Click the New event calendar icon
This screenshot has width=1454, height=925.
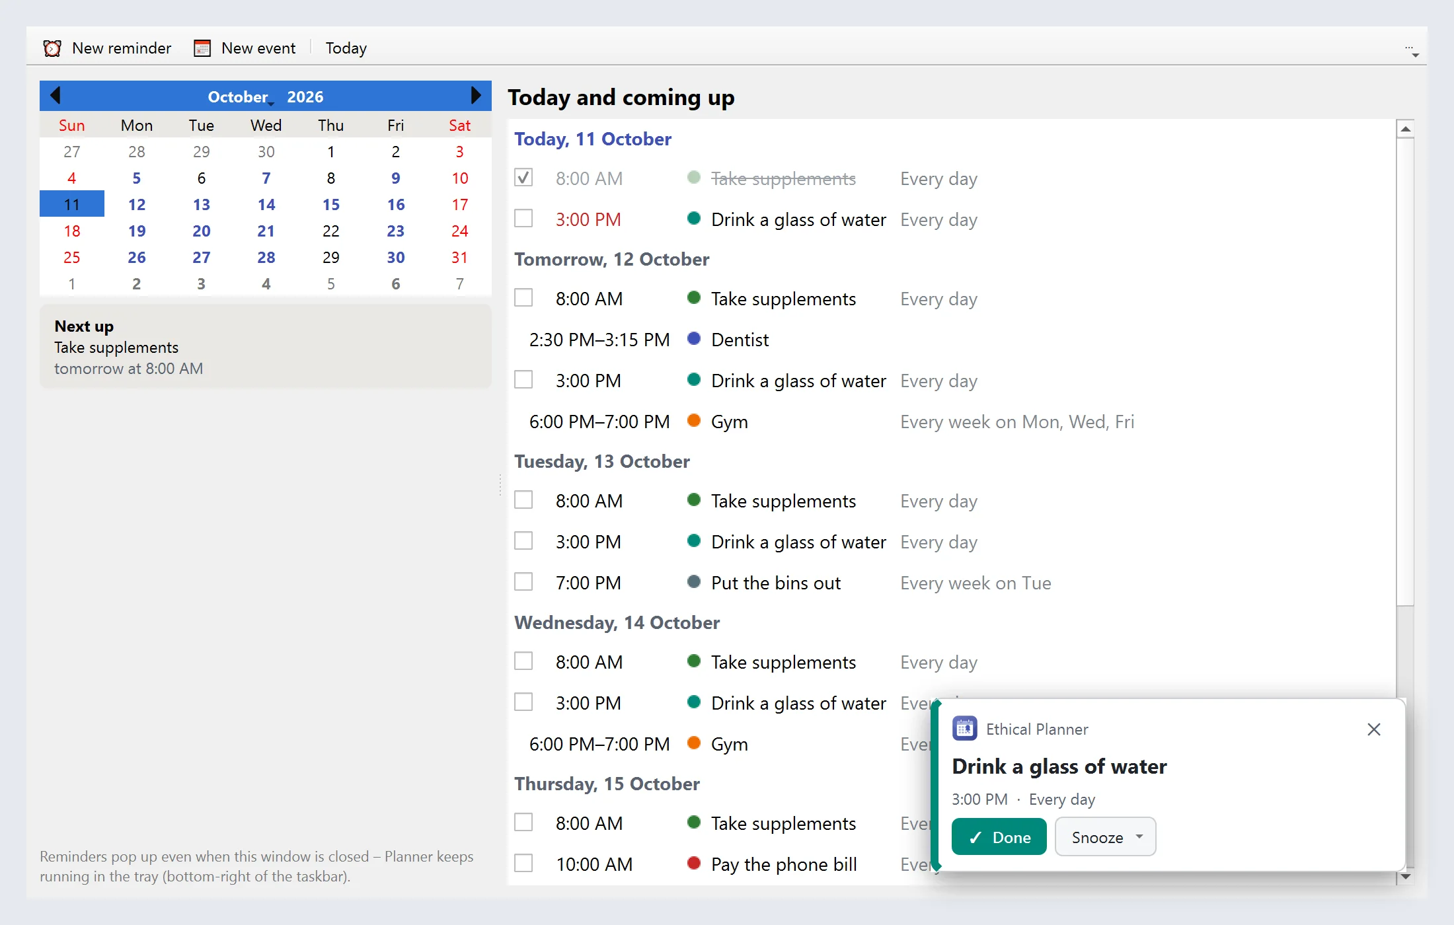click(202, 48)
